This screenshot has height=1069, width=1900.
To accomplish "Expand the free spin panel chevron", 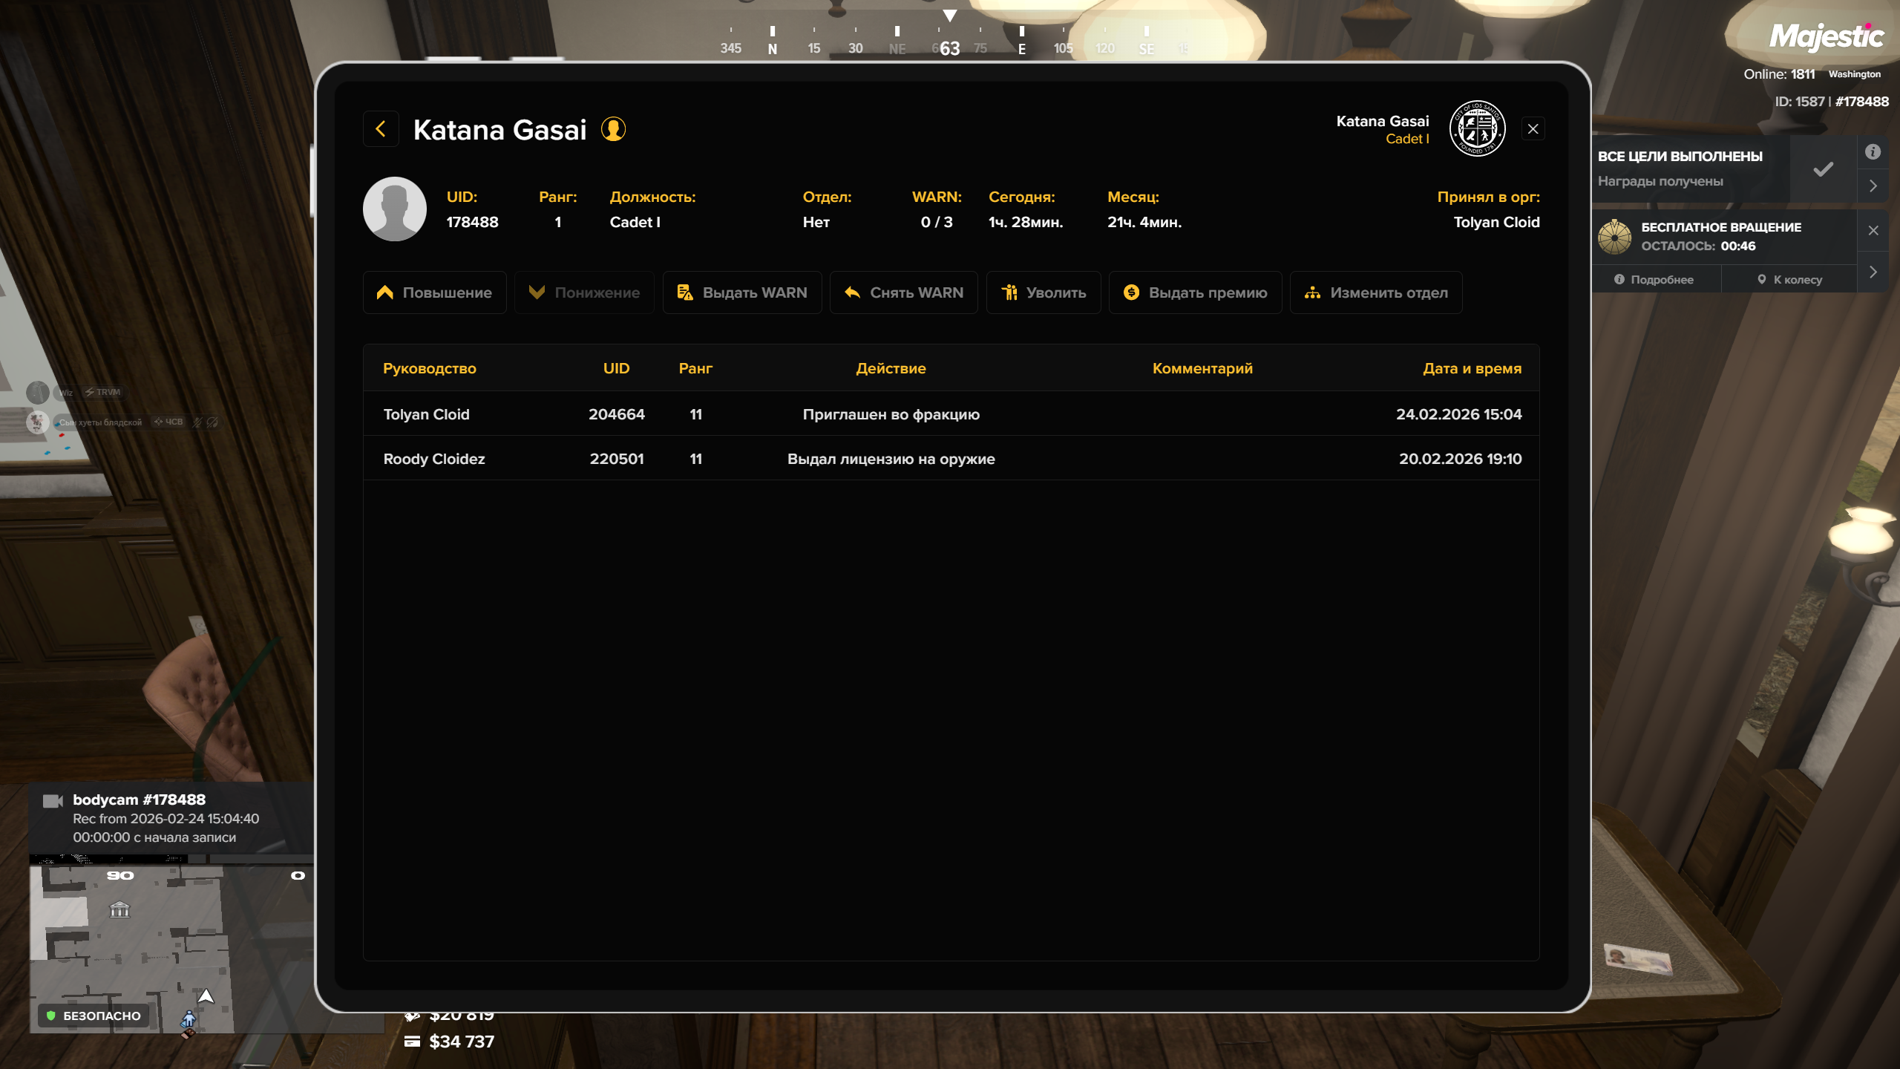I will [1873, 272].
